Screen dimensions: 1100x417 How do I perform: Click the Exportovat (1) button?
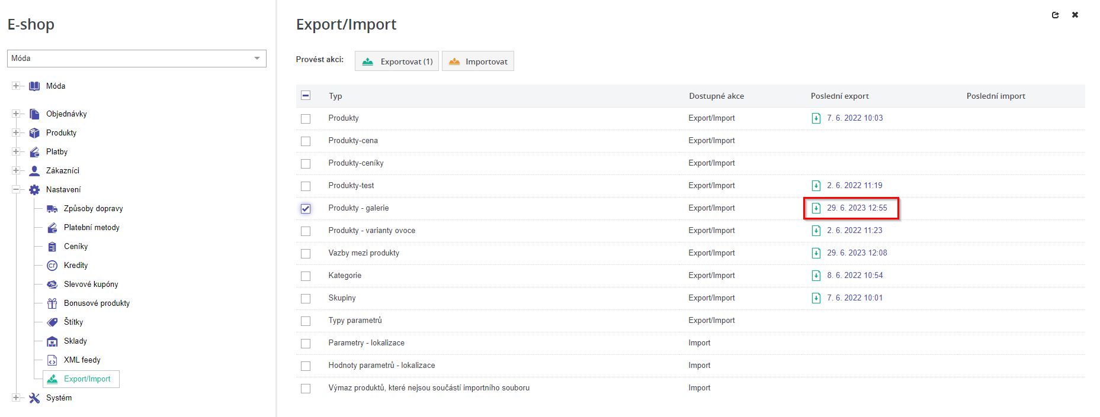397,62
